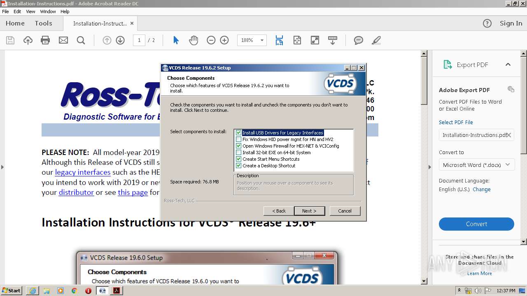Switch to the Home tab
Screen dimensions: 527x296
15,23
